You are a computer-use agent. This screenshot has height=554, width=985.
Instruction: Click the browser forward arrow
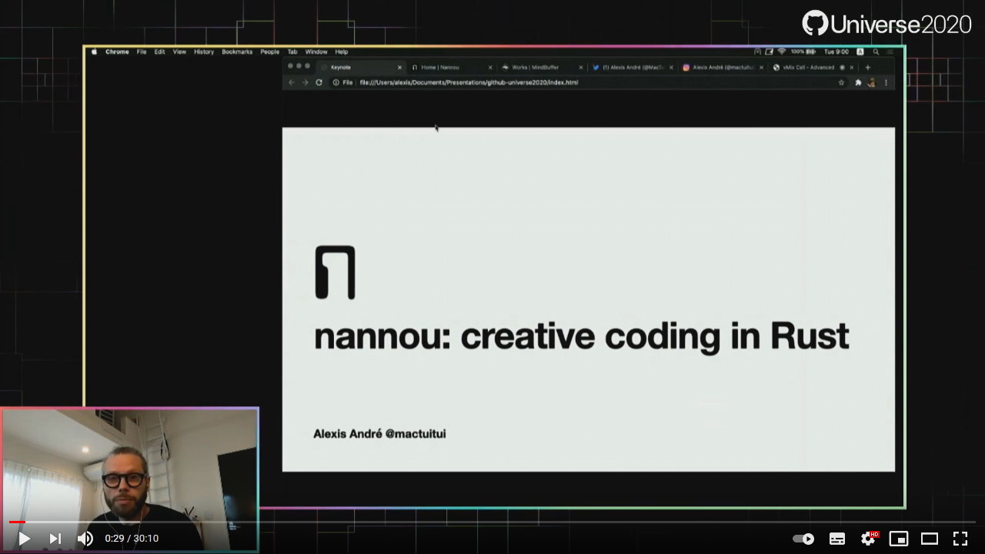(x=306, y=82)
